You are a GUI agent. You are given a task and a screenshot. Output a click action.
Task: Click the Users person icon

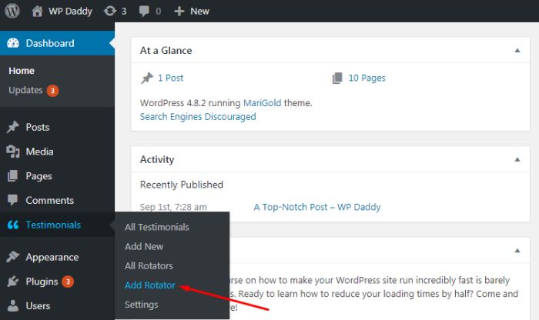[x=13, y=305]
